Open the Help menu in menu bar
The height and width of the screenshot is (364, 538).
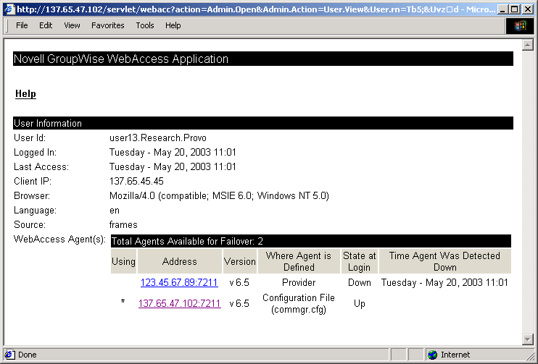[x=173, y=25]
